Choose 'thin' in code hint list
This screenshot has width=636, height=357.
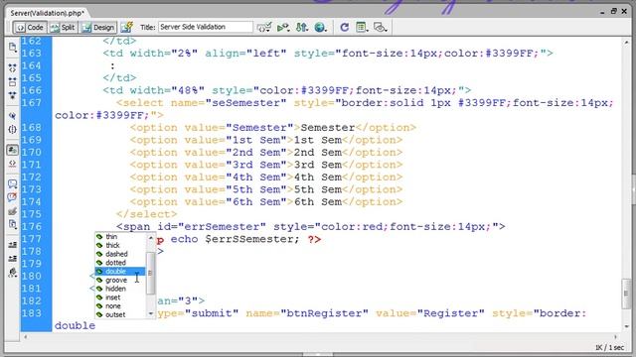coord(120,236)
